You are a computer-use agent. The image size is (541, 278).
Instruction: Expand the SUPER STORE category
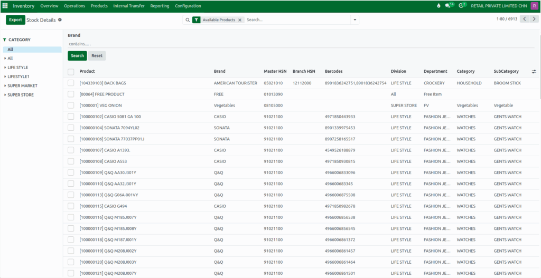pyautogui.click(x=5, y=95)
